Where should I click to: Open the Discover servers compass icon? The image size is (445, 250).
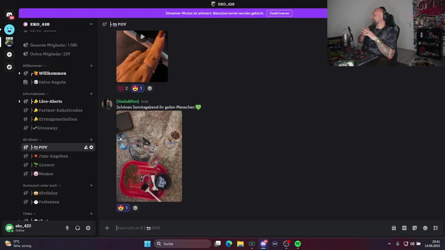(9, 67)
